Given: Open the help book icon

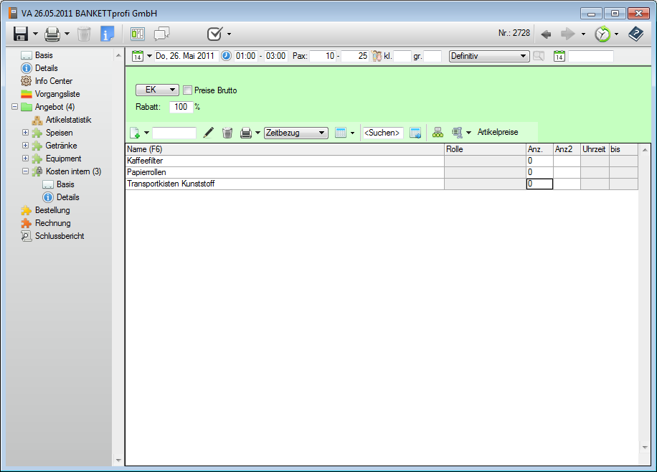Looking at the screenshot, I should tap(635, 34).
